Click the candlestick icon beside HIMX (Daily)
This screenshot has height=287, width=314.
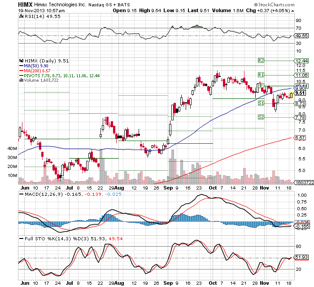(21, 61)
